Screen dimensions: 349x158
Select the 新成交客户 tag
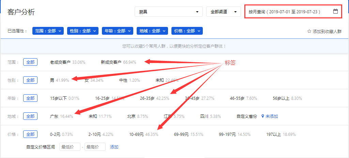click(x=118, y=62)
